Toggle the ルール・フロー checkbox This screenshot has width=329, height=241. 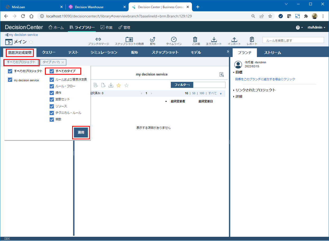point(52,86)
